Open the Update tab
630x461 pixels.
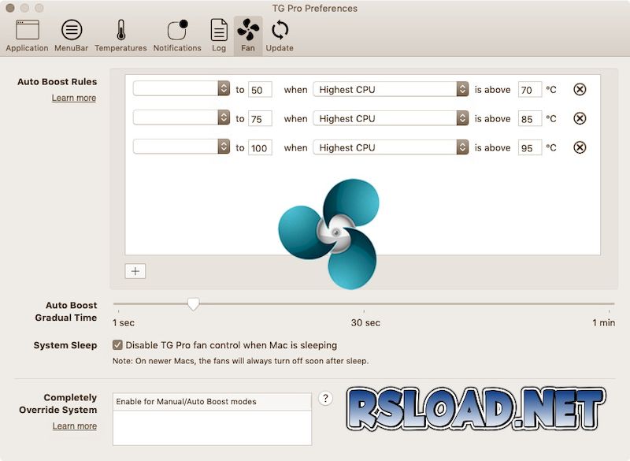point(280,35)
